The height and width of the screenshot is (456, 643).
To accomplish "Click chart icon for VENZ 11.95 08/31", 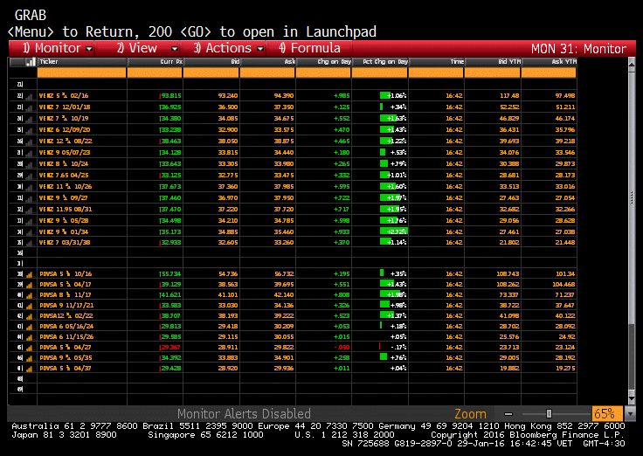I will pos(29,210).
